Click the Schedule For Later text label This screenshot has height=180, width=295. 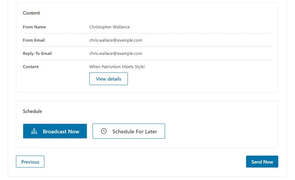(135, 131)
